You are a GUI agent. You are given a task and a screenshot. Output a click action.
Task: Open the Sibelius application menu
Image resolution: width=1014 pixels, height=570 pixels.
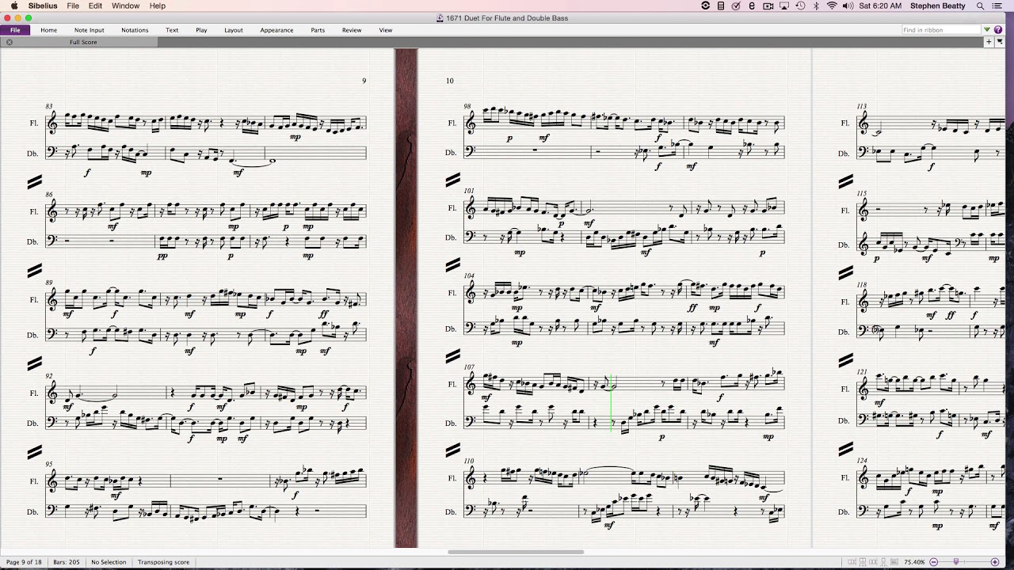pos(43,6)
